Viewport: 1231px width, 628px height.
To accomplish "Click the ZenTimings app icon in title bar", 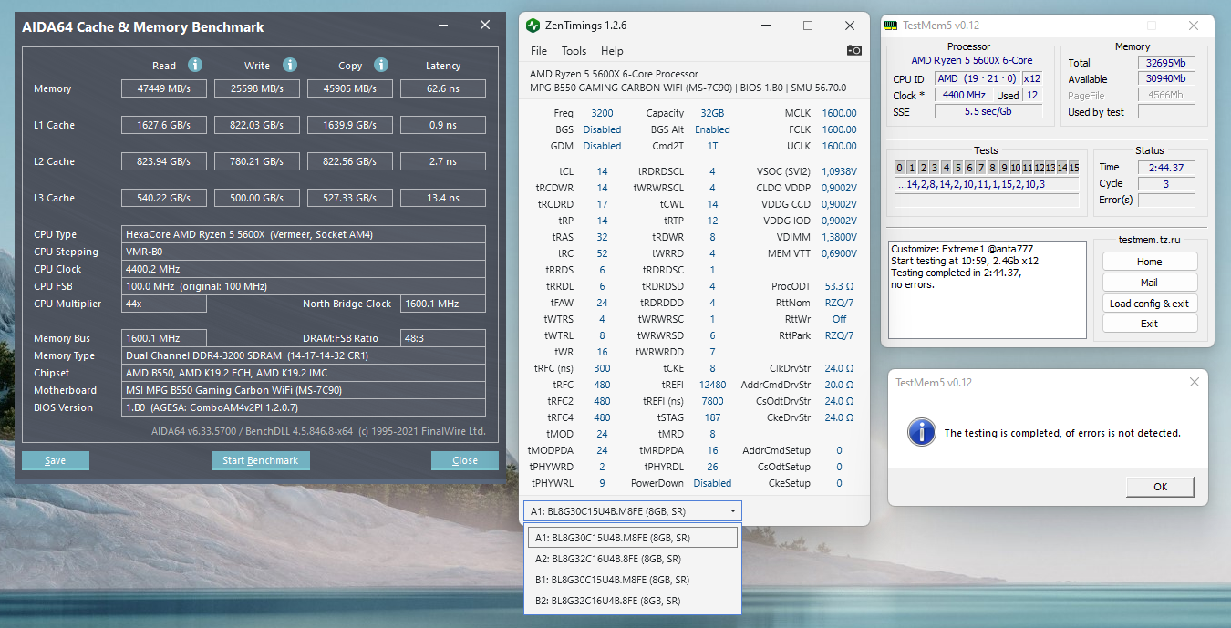I will (x=533, y=26).
